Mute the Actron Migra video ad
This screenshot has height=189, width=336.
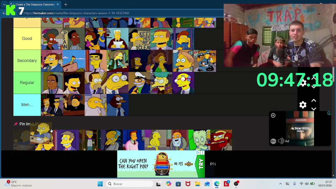[x=281, y=141]
